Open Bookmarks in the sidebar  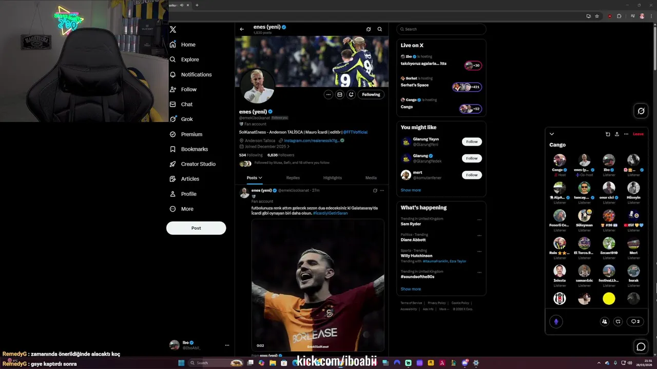[x=189, y=149]
